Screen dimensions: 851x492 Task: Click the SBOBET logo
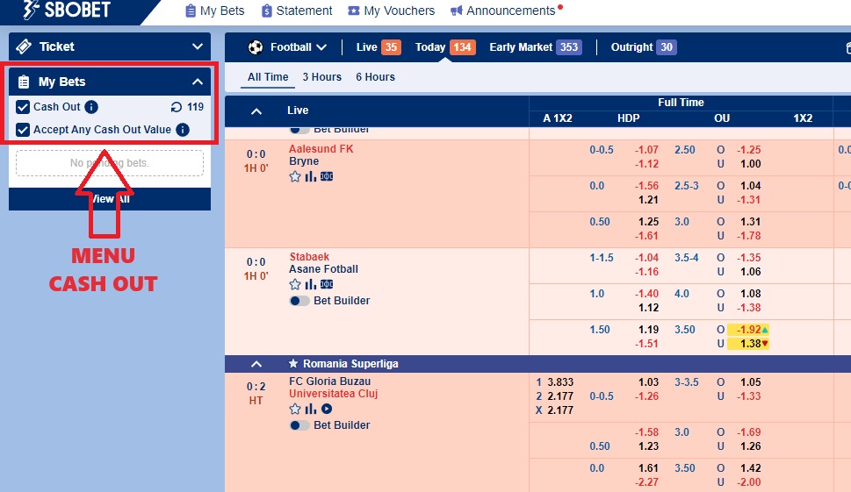click(67, 10)
